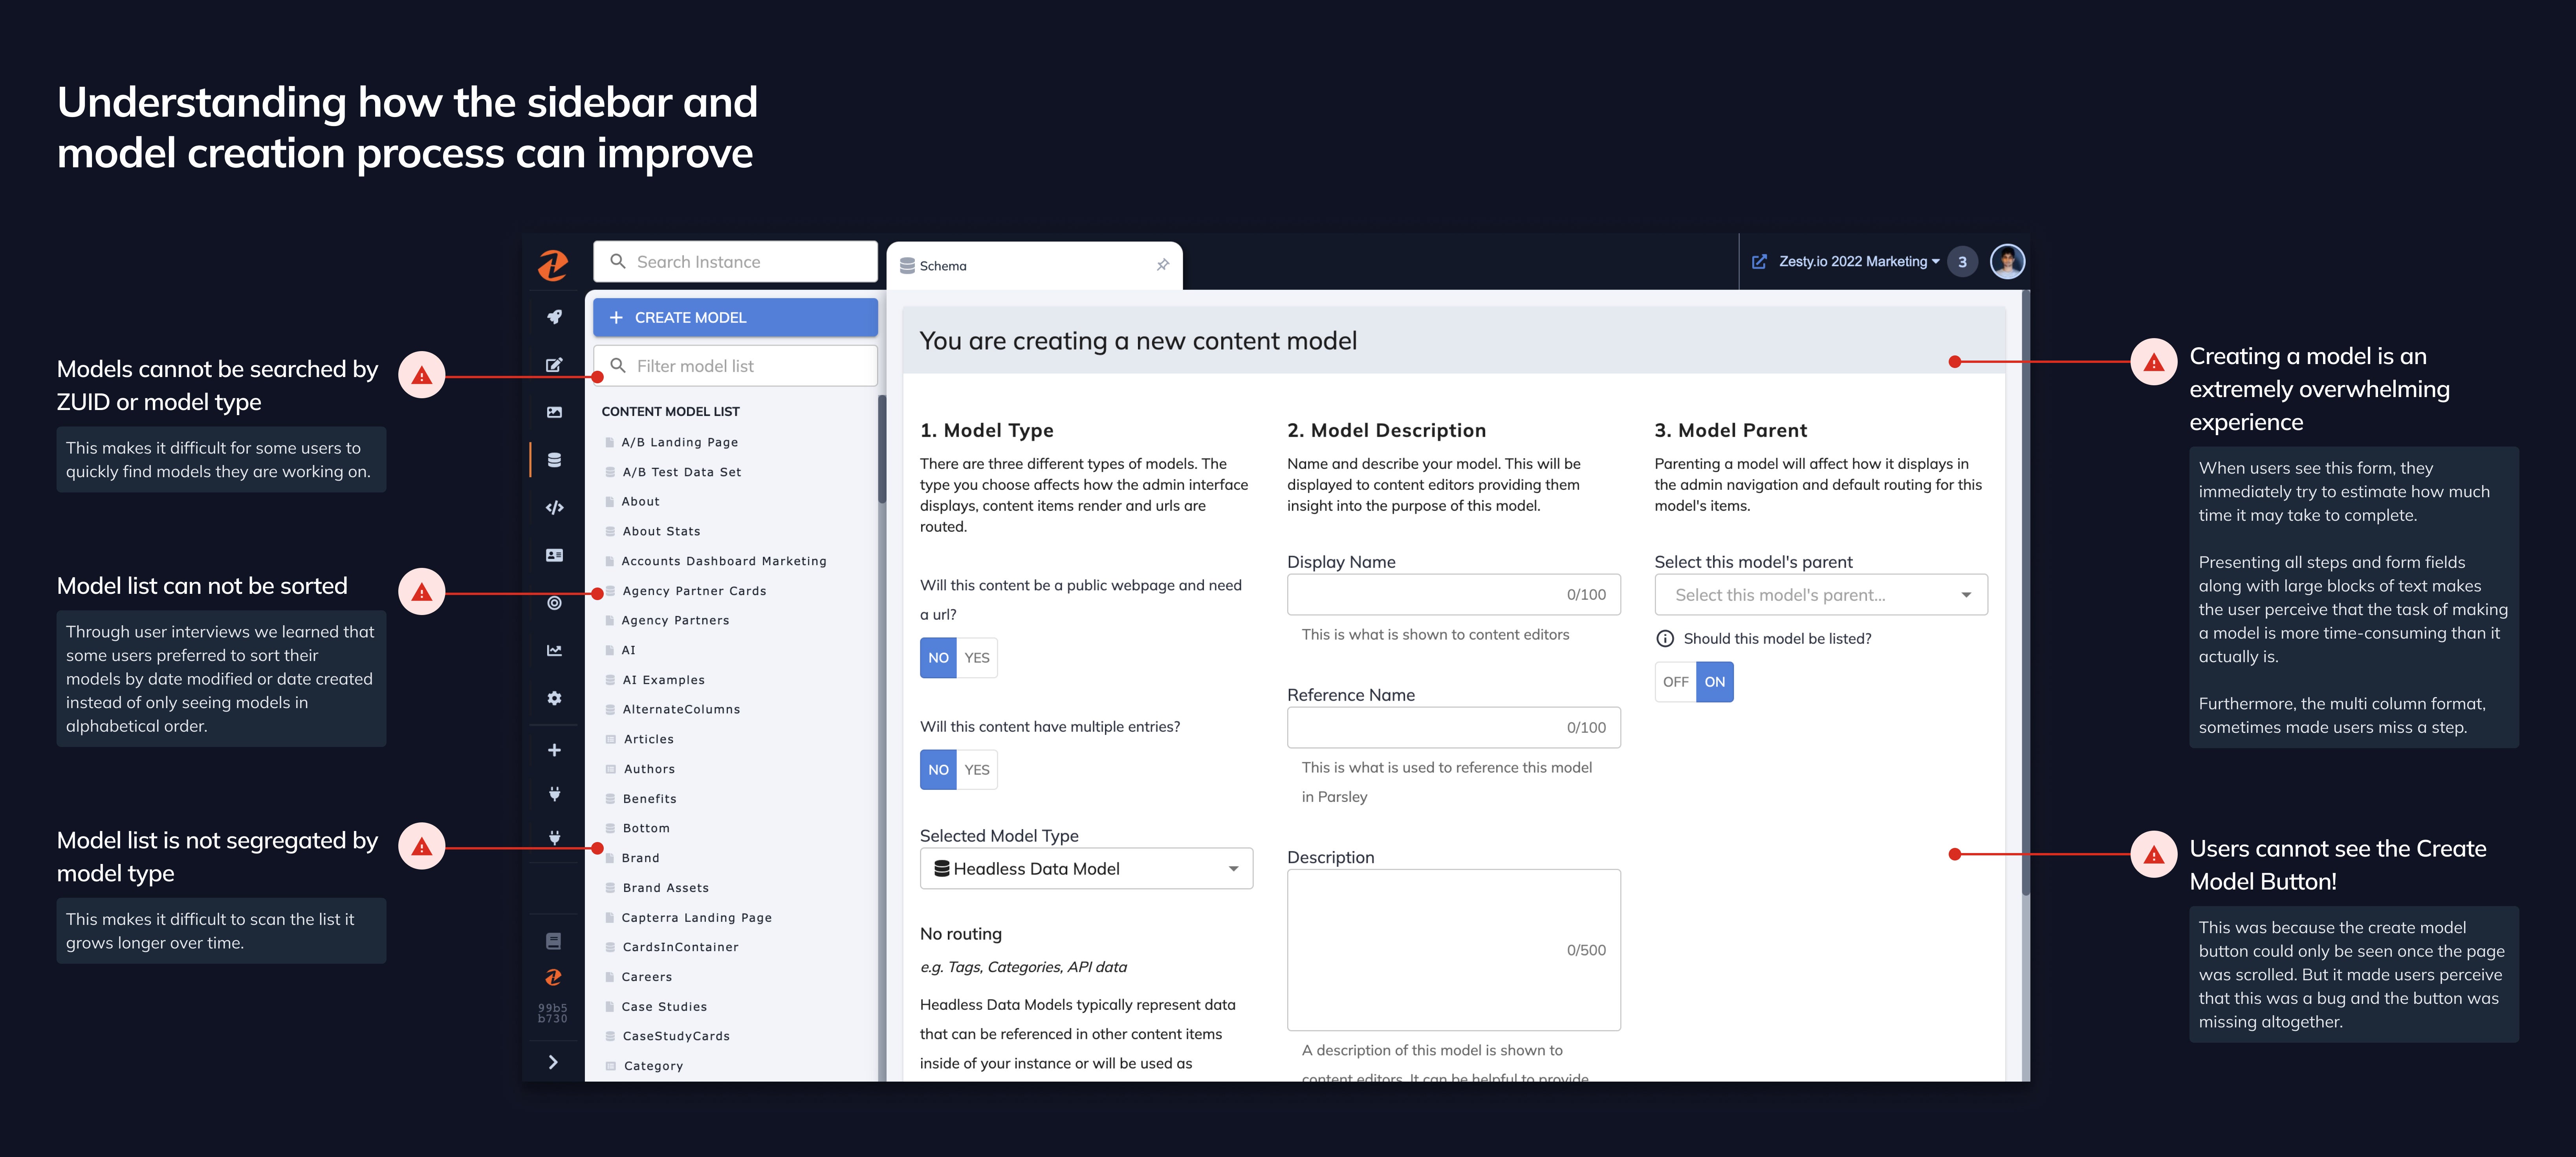Open the Benefits model

[649, 799]
